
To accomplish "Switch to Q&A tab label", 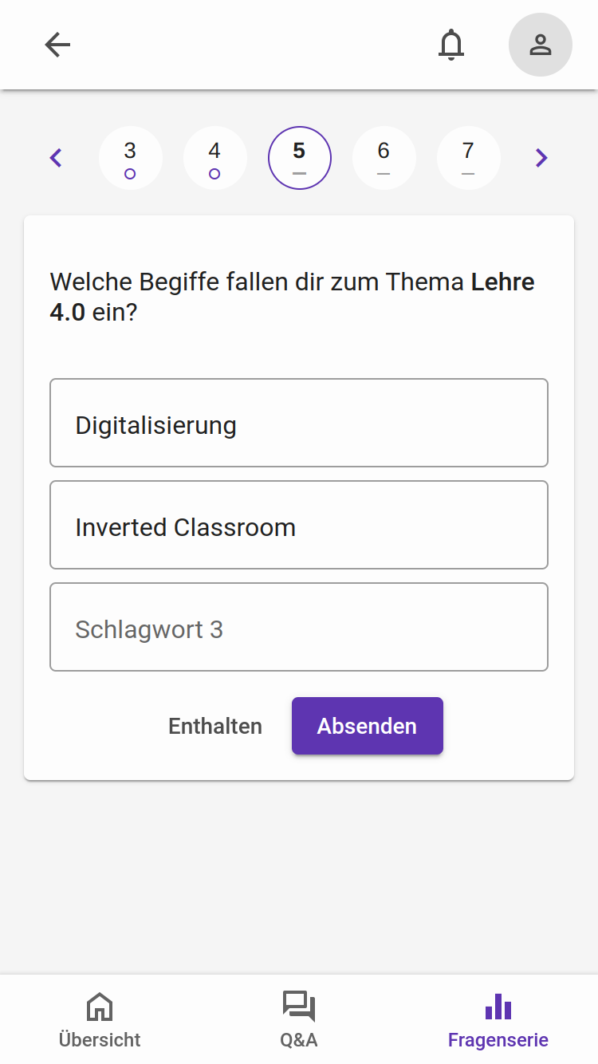I will tap(299, 1040).
